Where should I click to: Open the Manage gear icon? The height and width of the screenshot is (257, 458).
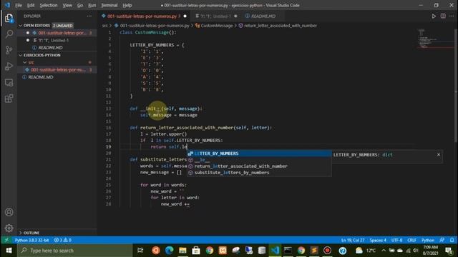(9, 228)
